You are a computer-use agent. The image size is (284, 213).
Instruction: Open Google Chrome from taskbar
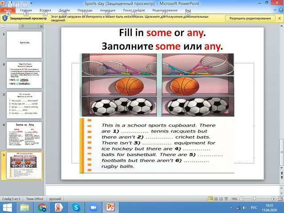pyautogui.click(x=42, y=207)
